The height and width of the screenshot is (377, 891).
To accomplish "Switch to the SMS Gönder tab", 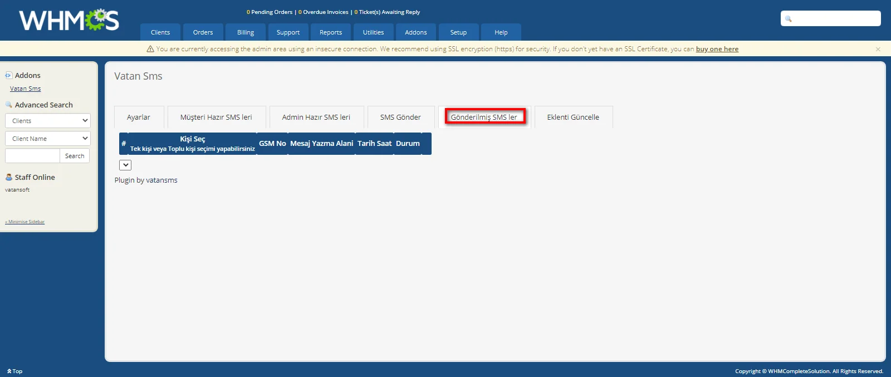I will (400, 117).
